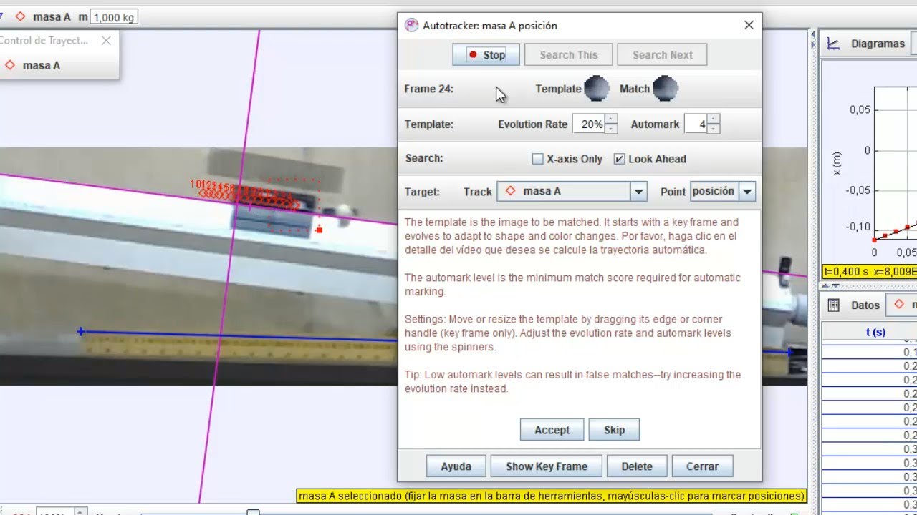Click the x (m) axis label
Image resolution: width=917 pixels, height=515 pixels.
coord(837,162)
